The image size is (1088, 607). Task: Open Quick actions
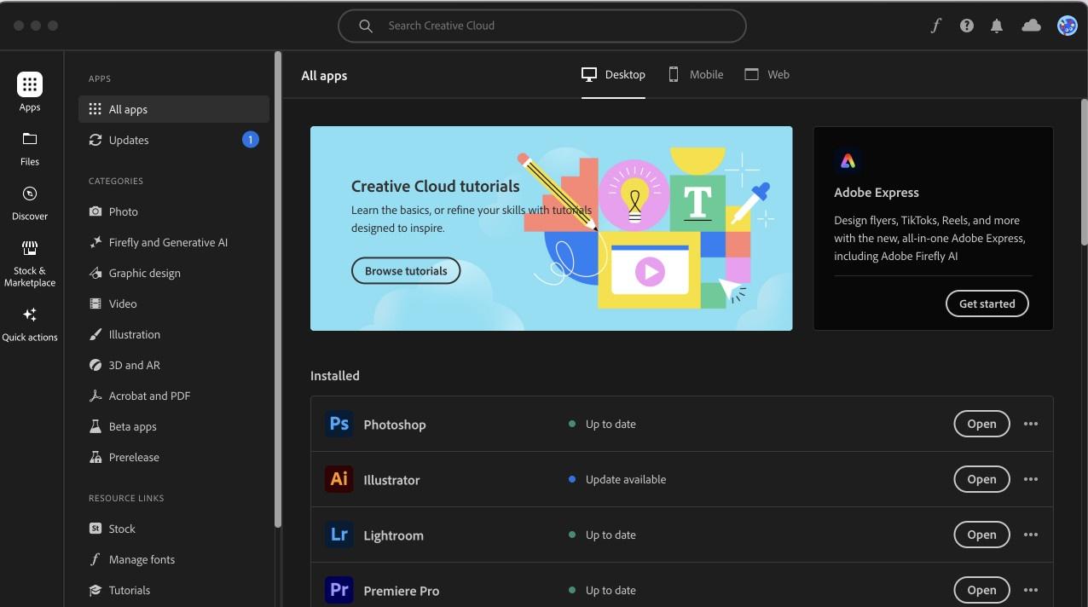click(x=30, y=325)
